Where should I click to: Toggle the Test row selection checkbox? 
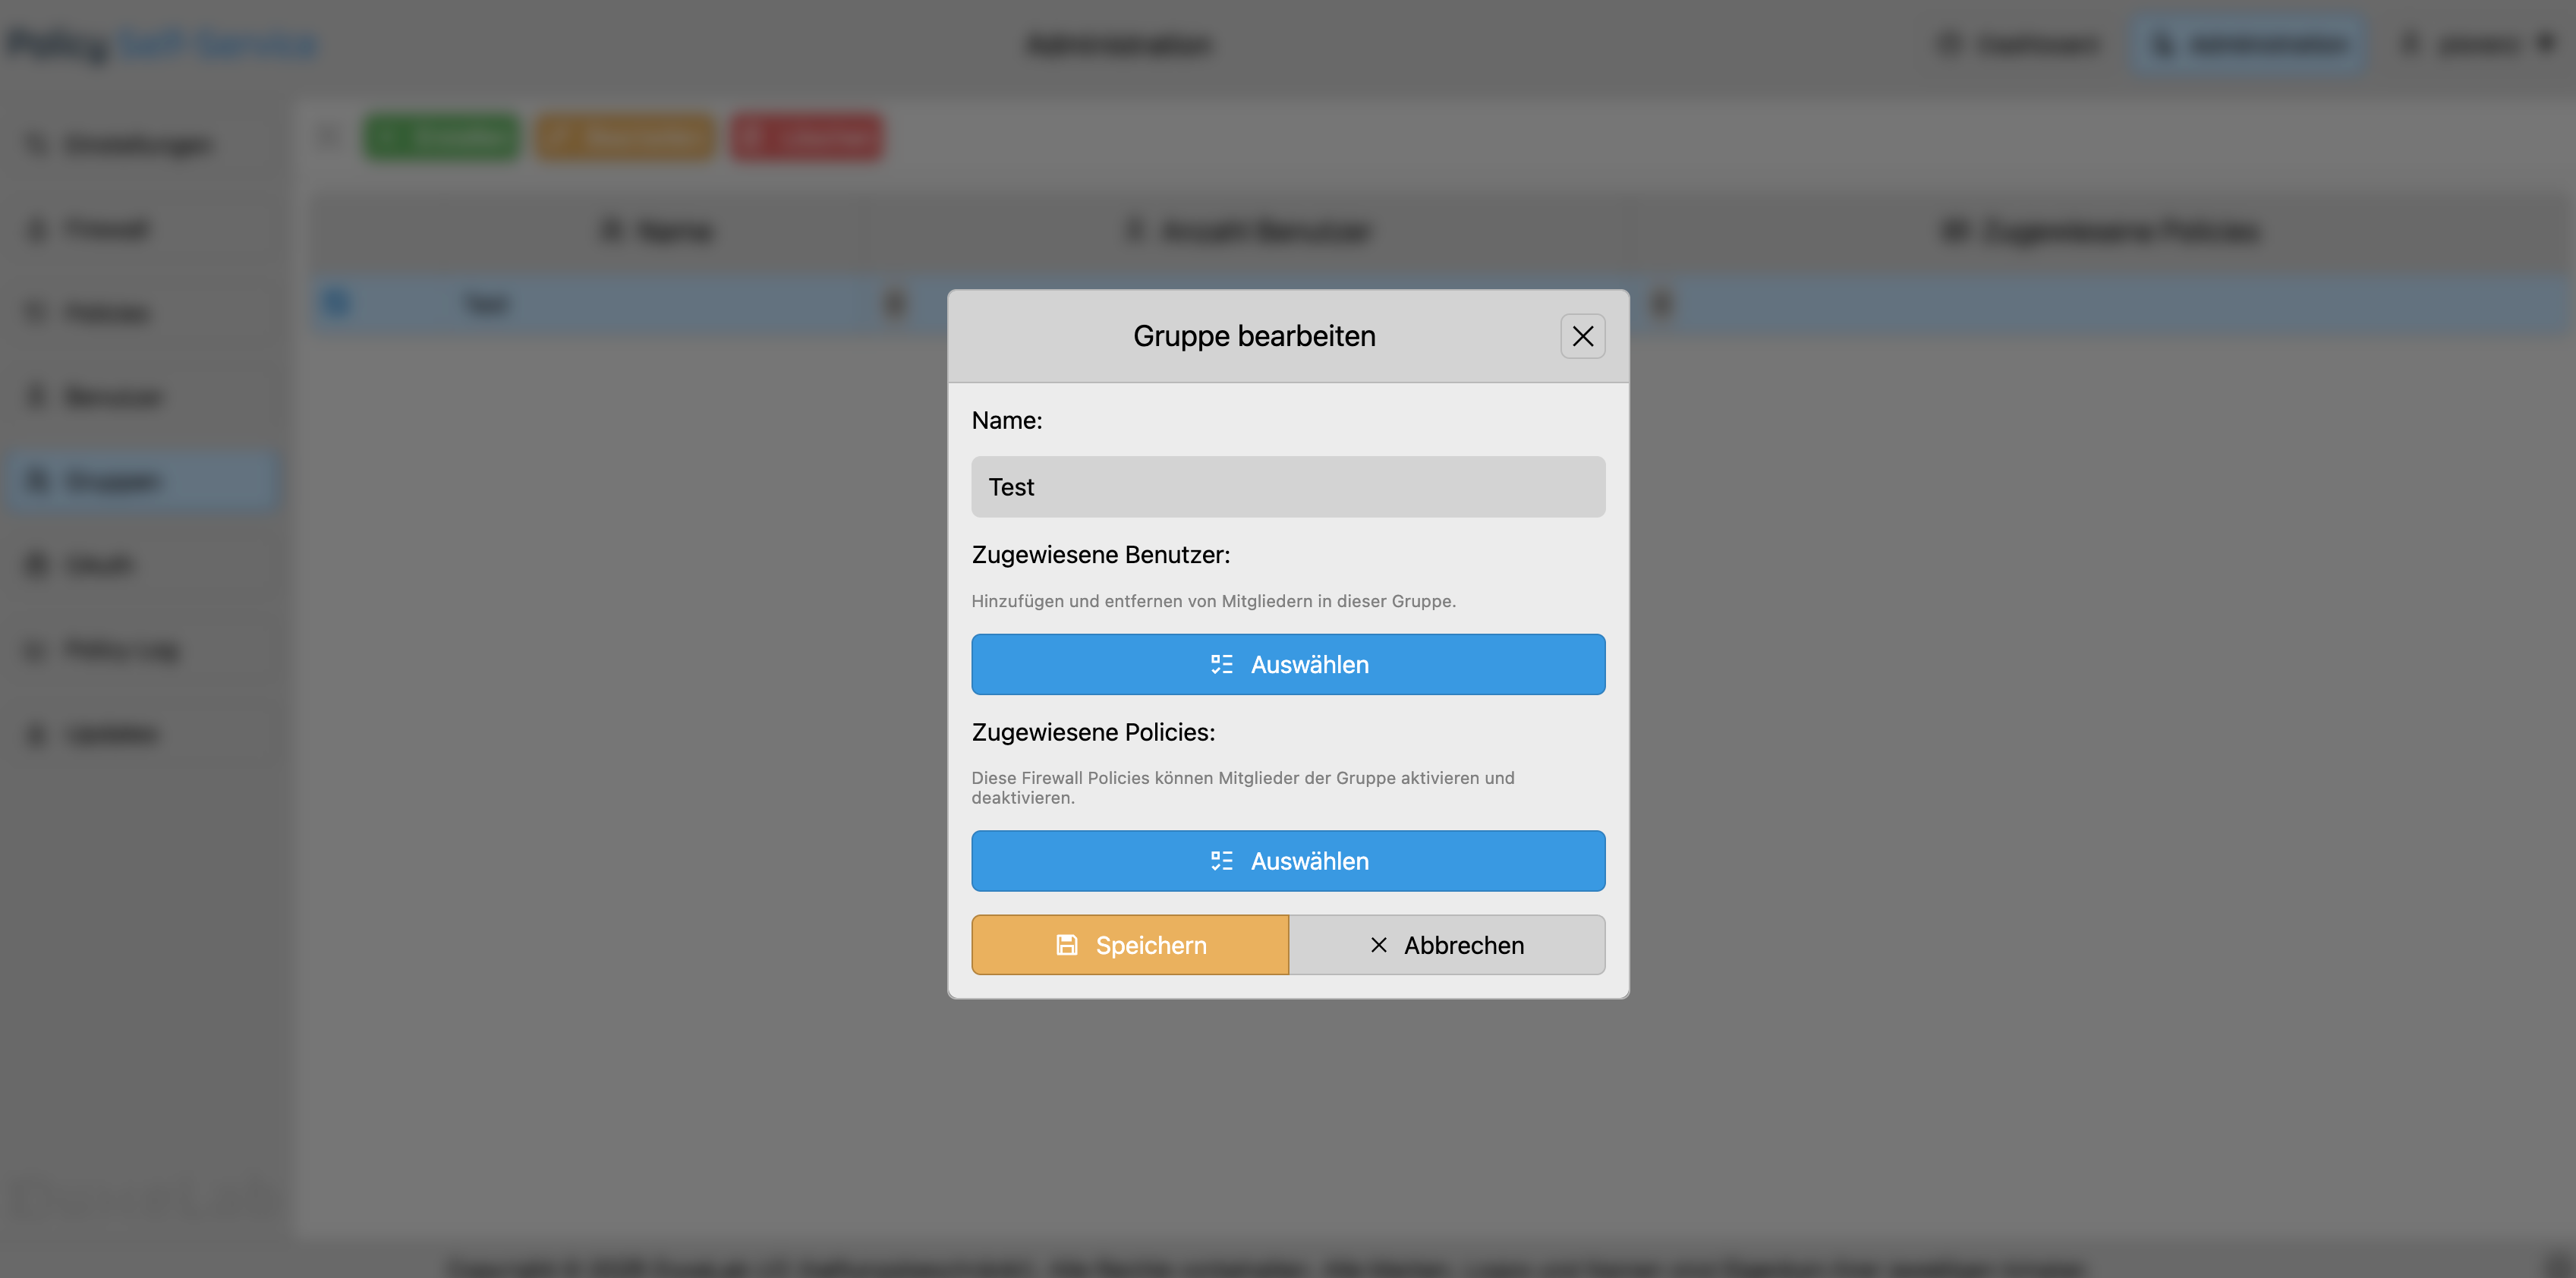(x=337, y=302)
